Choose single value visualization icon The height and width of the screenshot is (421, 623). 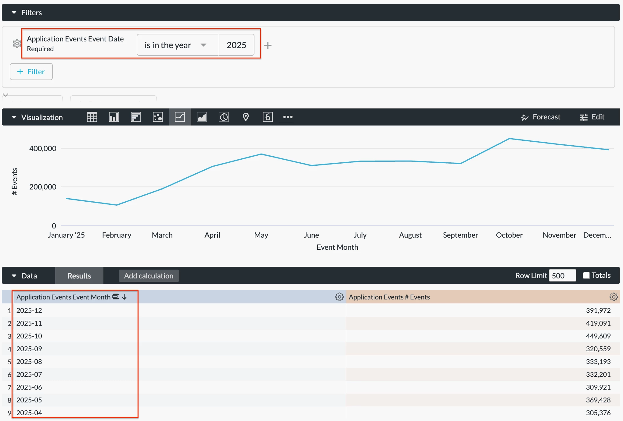click(268, 117)
